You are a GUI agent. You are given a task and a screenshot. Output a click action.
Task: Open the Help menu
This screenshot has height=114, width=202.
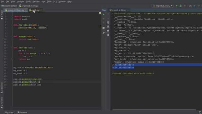point(69,2)
